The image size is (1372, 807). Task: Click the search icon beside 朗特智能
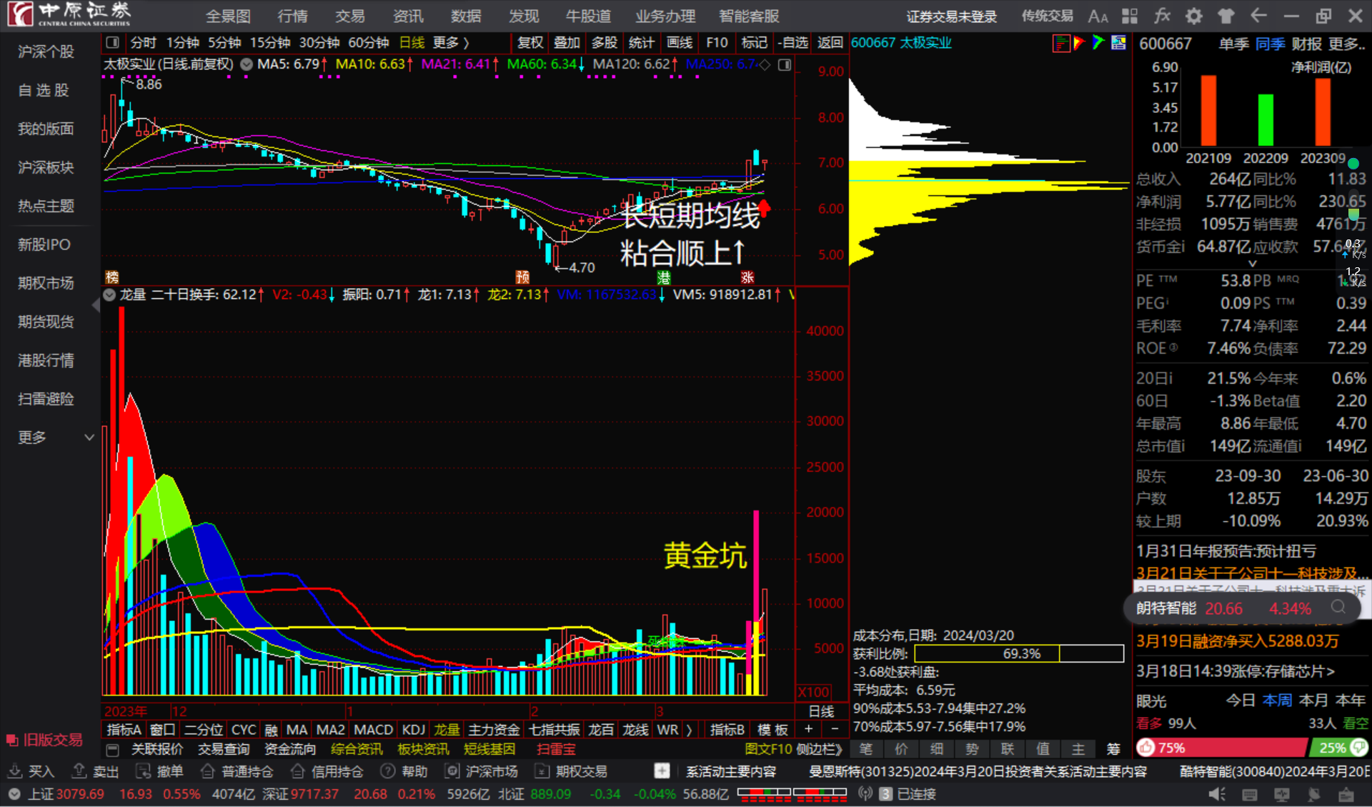(1338, 608)
